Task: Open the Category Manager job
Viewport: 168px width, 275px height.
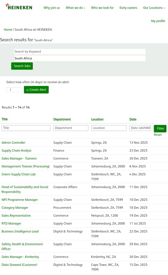Action: (15, 208)
